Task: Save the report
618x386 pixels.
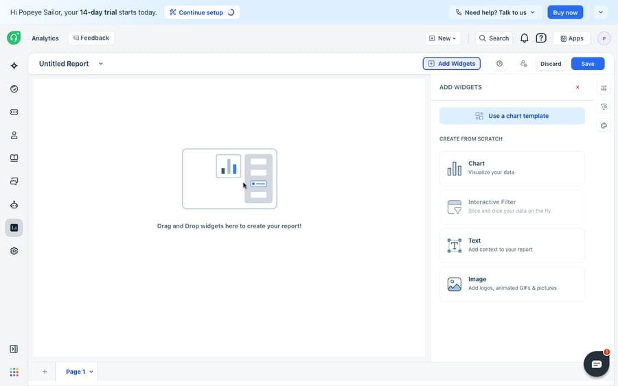Action: click(588, 64)
